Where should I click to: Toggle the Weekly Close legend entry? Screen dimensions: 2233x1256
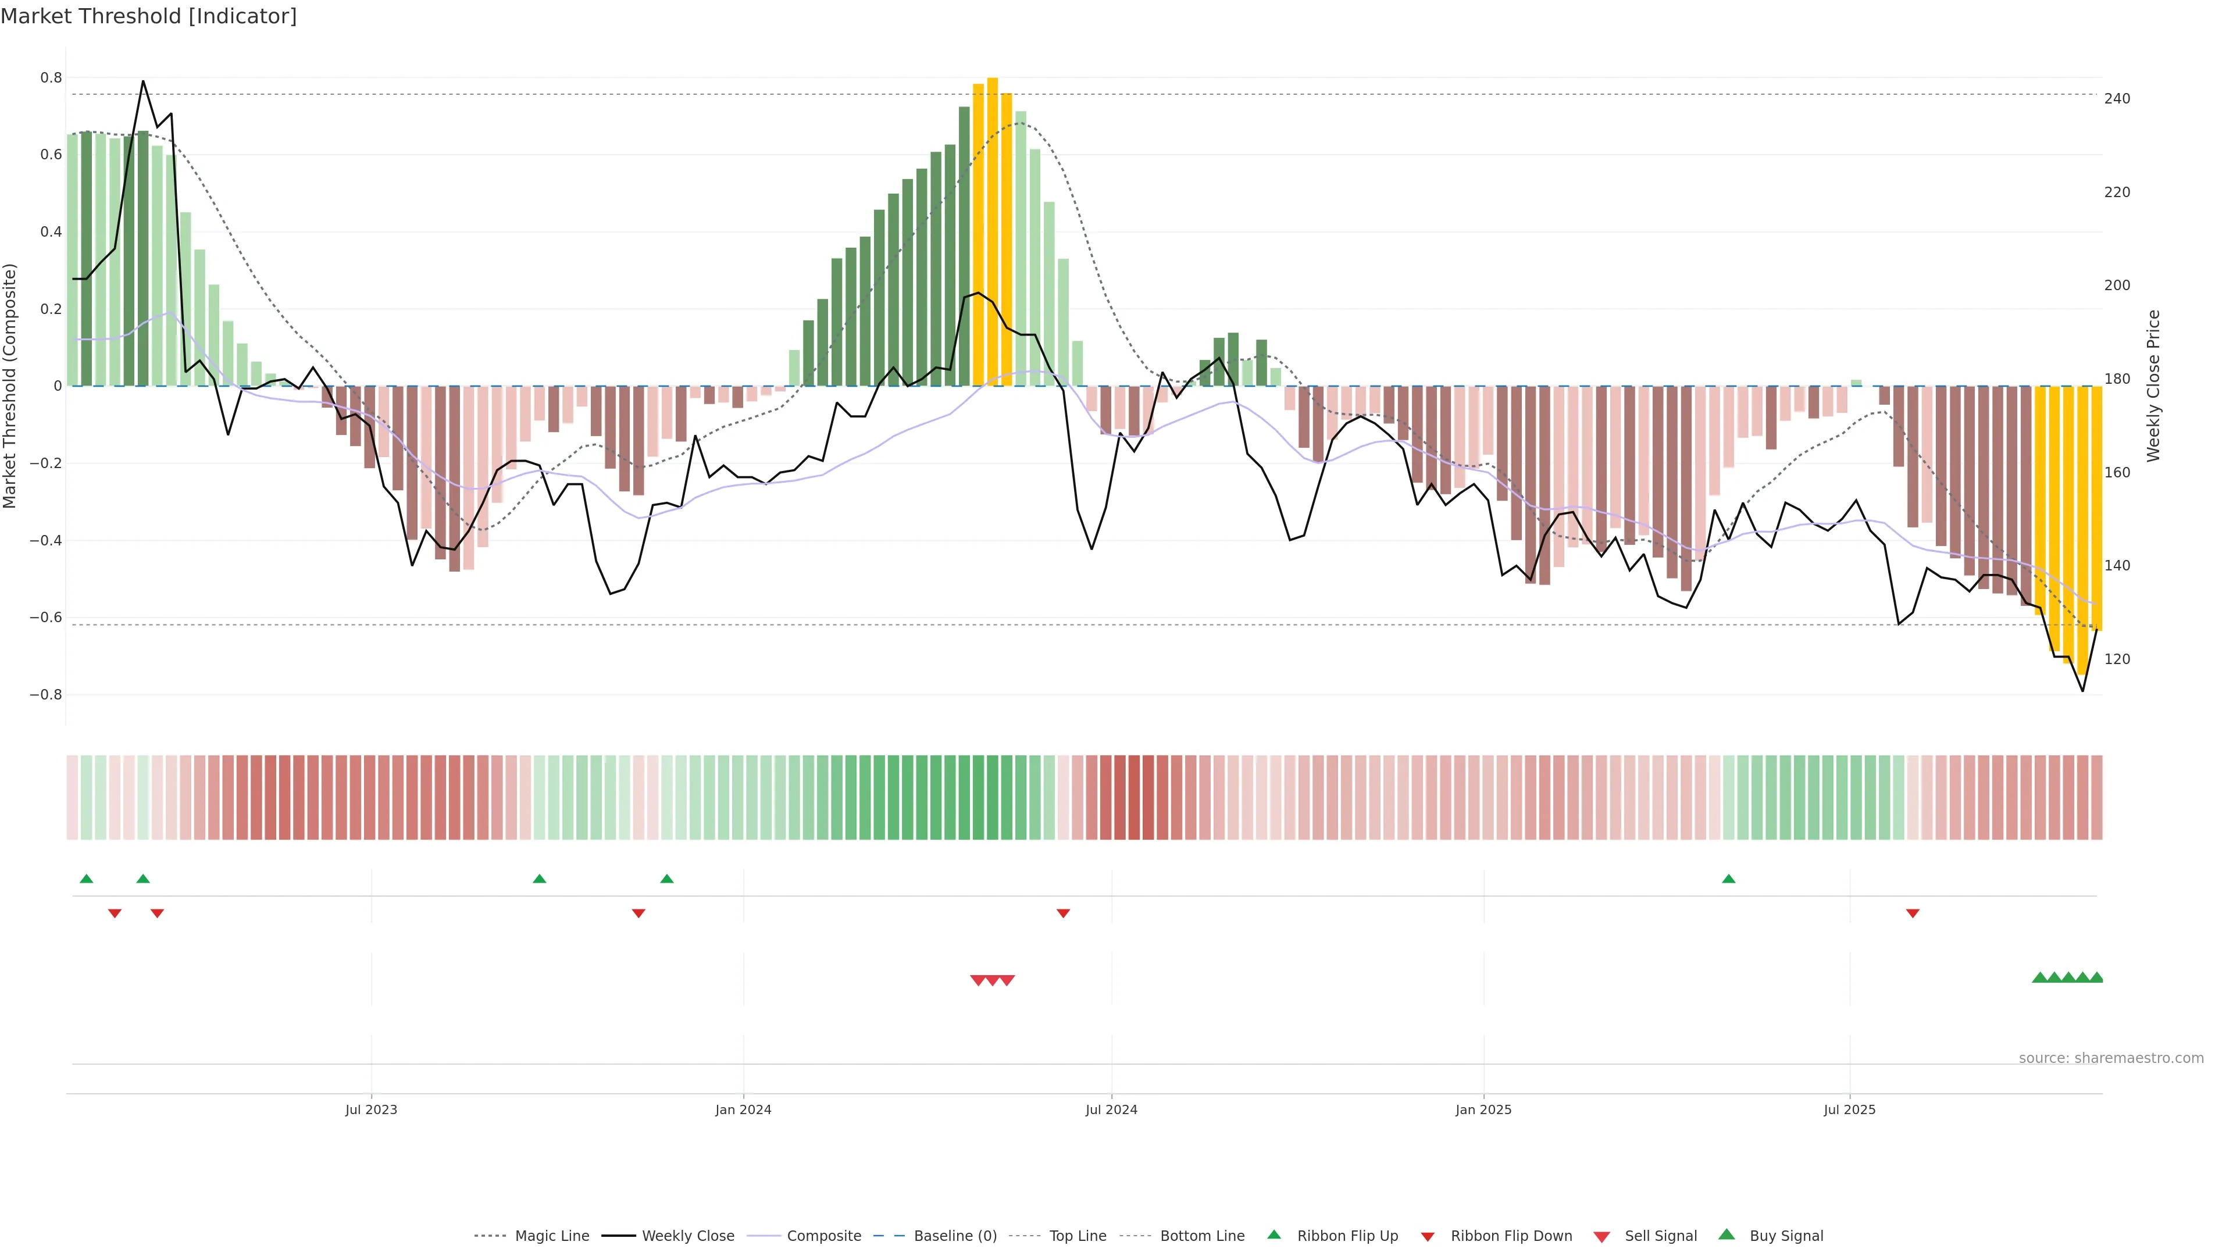click(687, 1236)
